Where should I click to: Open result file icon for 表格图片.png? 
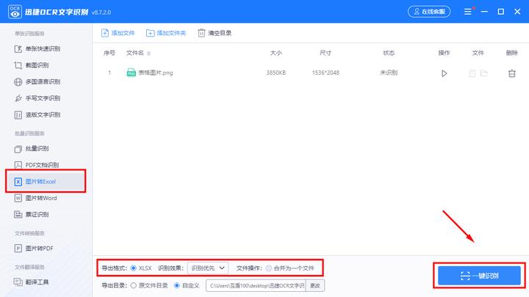coord(472,73)
